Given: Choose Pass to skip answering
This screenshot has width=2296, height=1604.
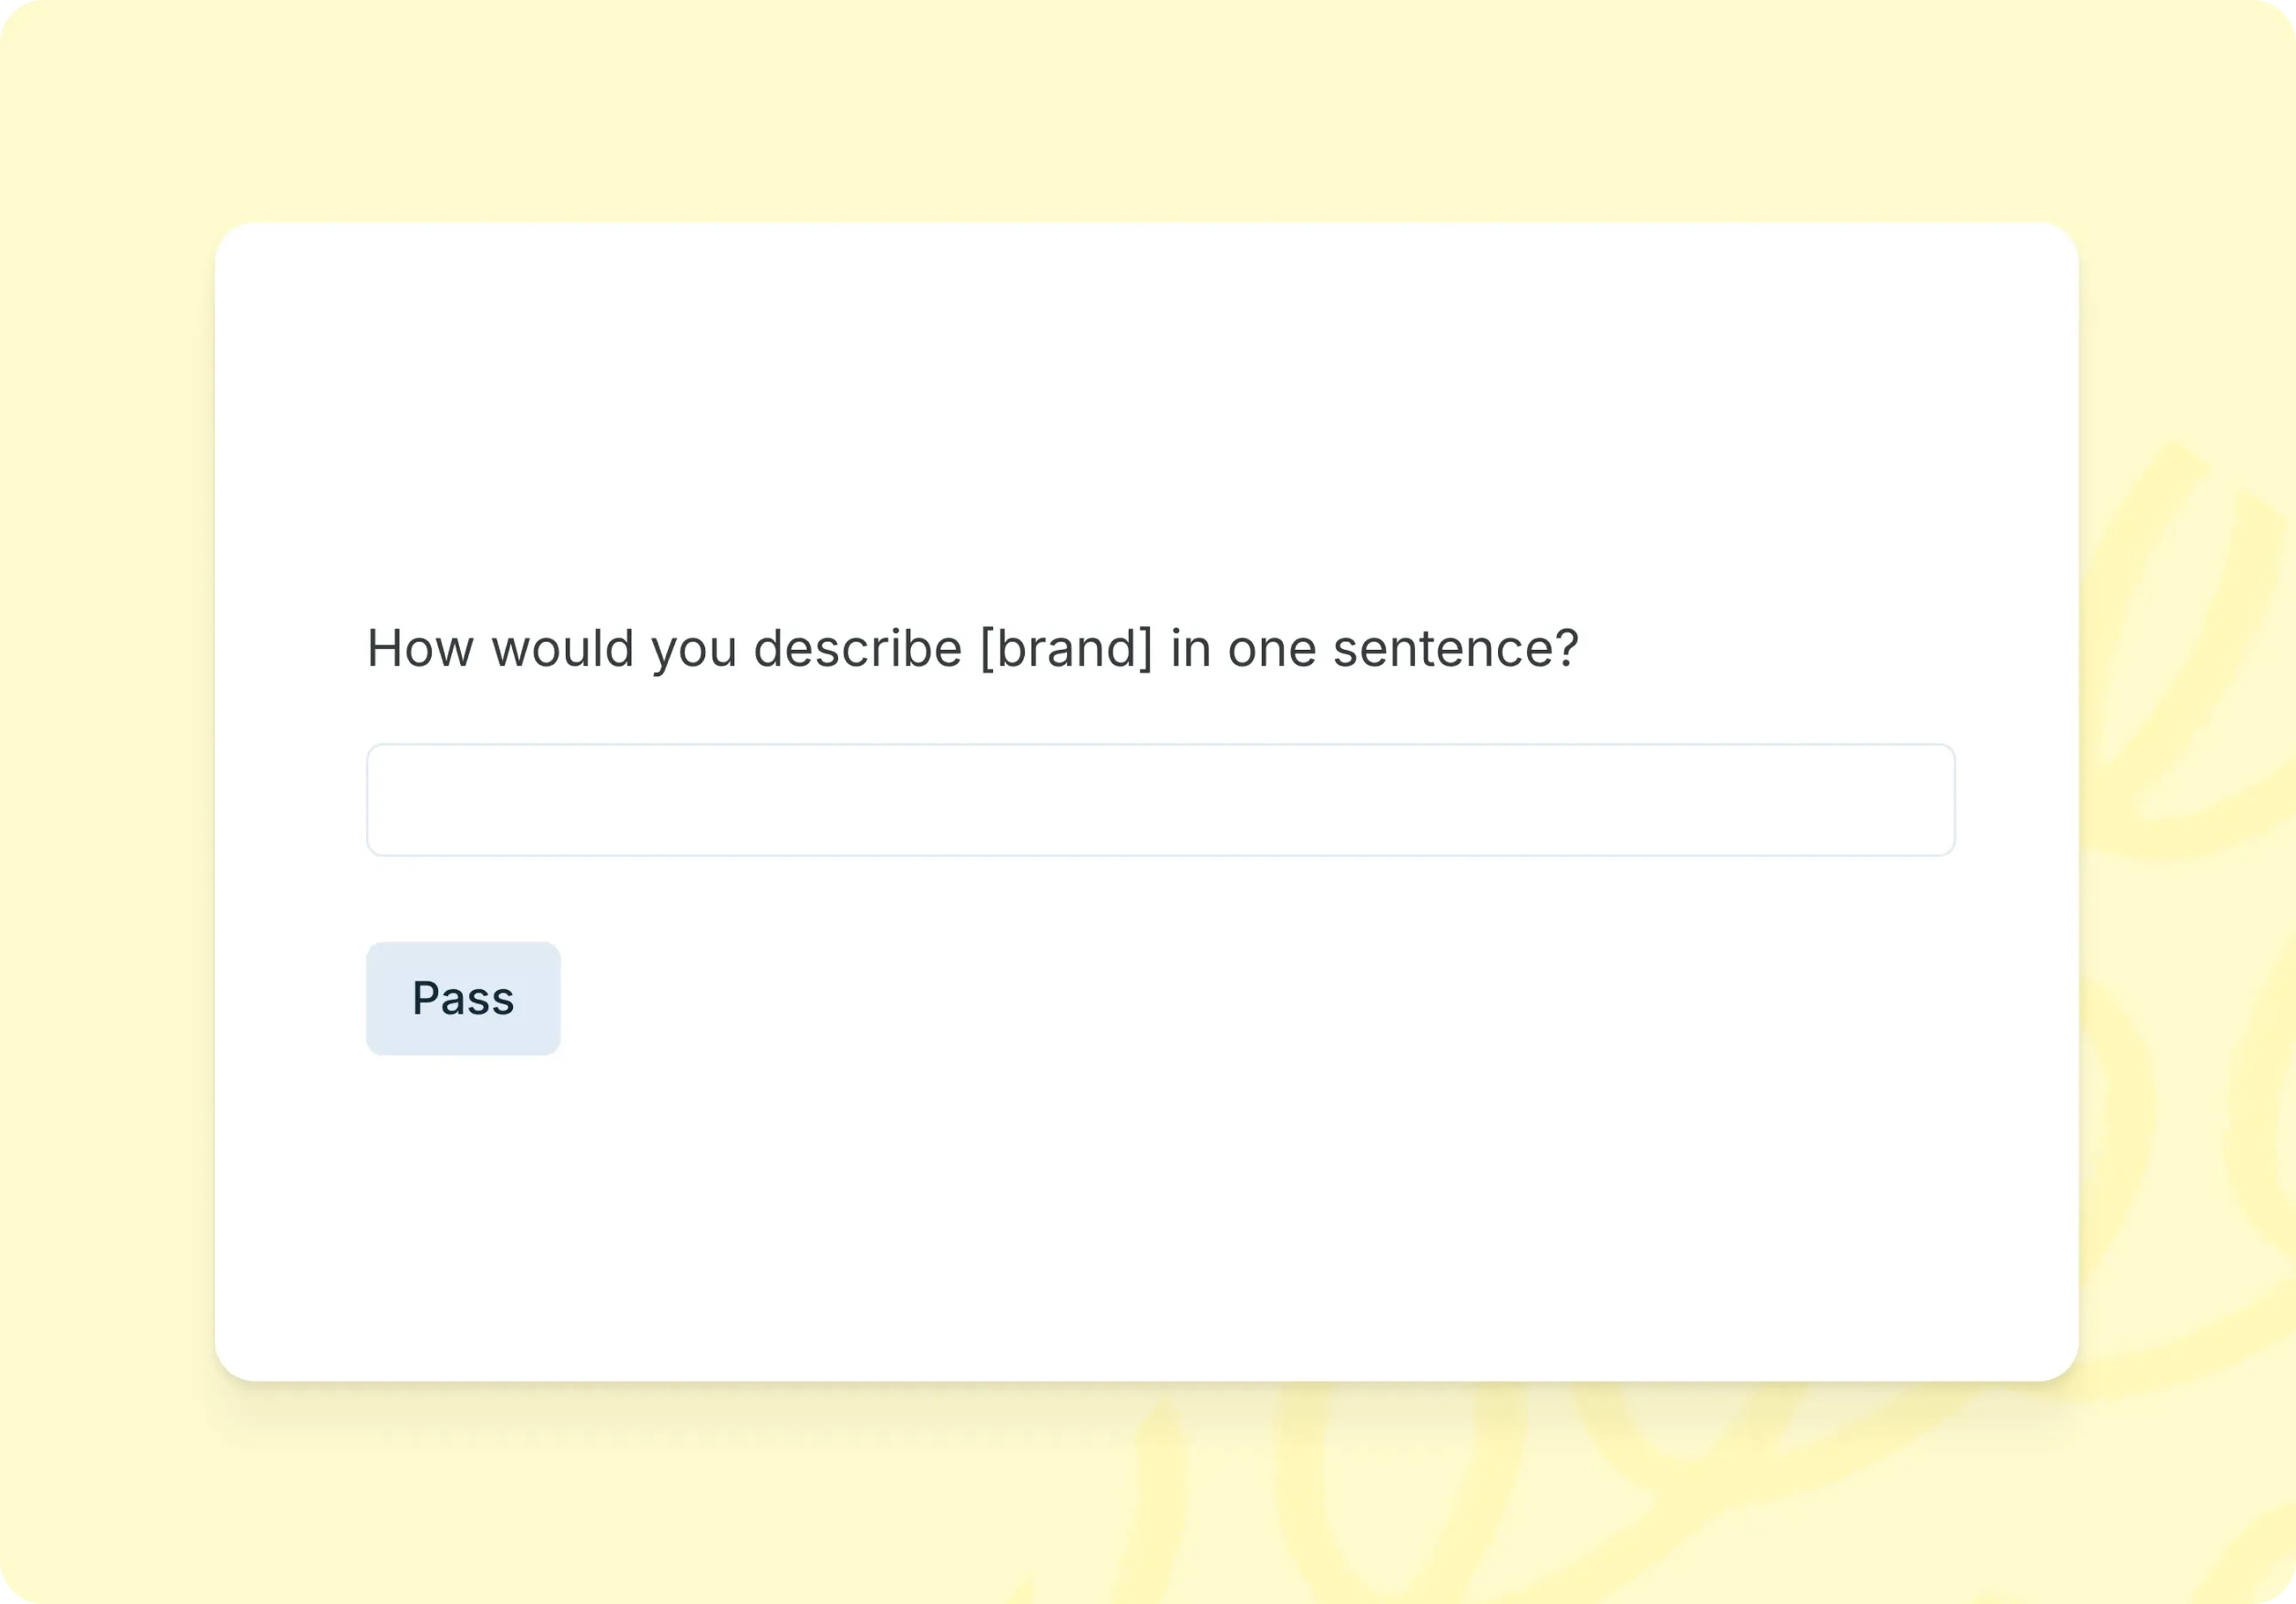Looking at the screenshot, I should tap(463, 998).
